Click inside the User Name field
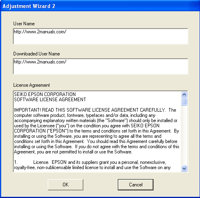200x198 pixels. (101, 36)
